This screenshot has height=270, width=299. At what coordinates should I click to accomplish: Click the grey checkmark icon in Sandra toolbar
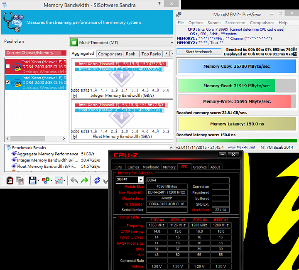pyautogui.click(x=105, y=181)
